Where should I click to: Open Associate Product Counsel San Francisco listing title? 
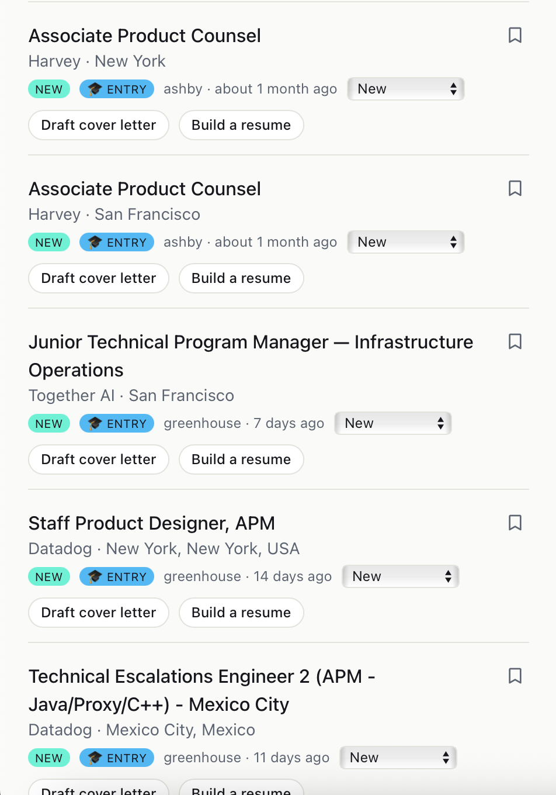(145, 189)
